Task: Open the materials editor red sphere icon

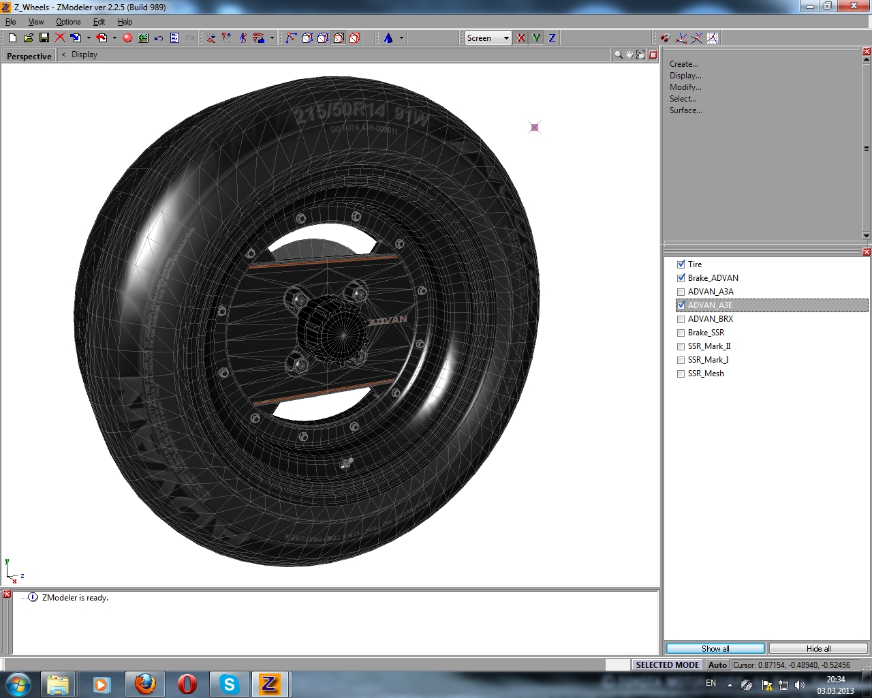Action: point(127,38)
